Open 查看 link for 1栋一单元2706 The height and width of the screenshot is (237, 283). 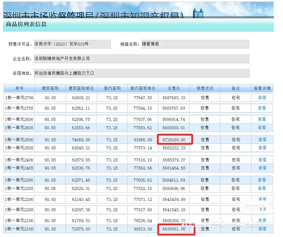[262, 98]
